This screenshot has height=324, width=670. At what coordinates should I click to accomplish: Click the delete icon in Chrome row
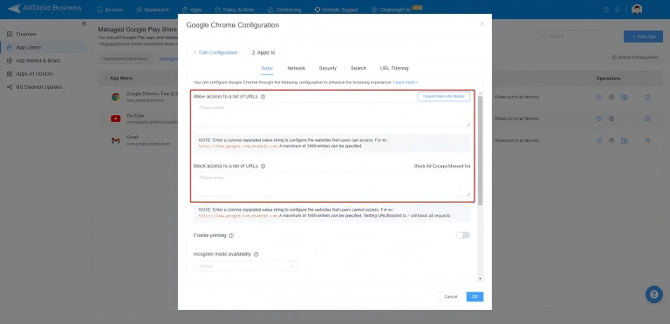coord(647,98)
